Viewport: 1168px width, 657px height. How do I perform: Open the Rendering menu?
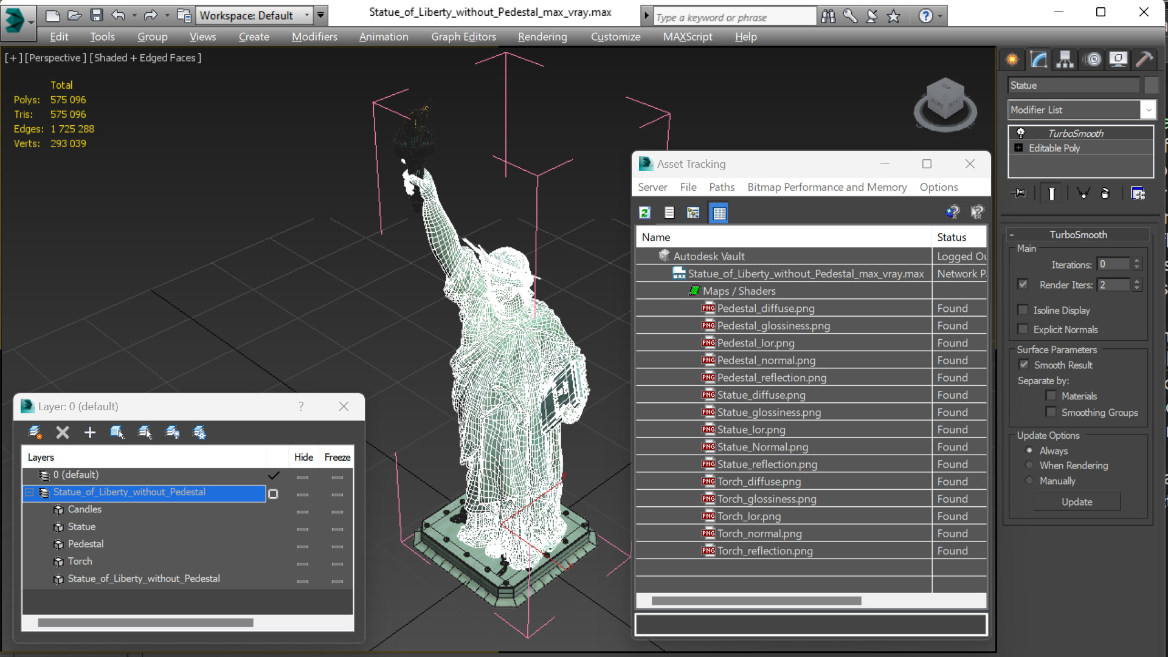point(542,36)
